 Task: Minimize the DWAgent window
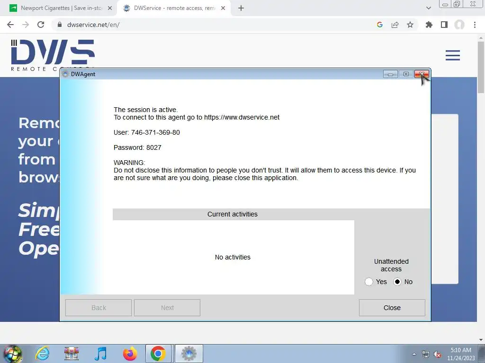click(x=390, y=74)
